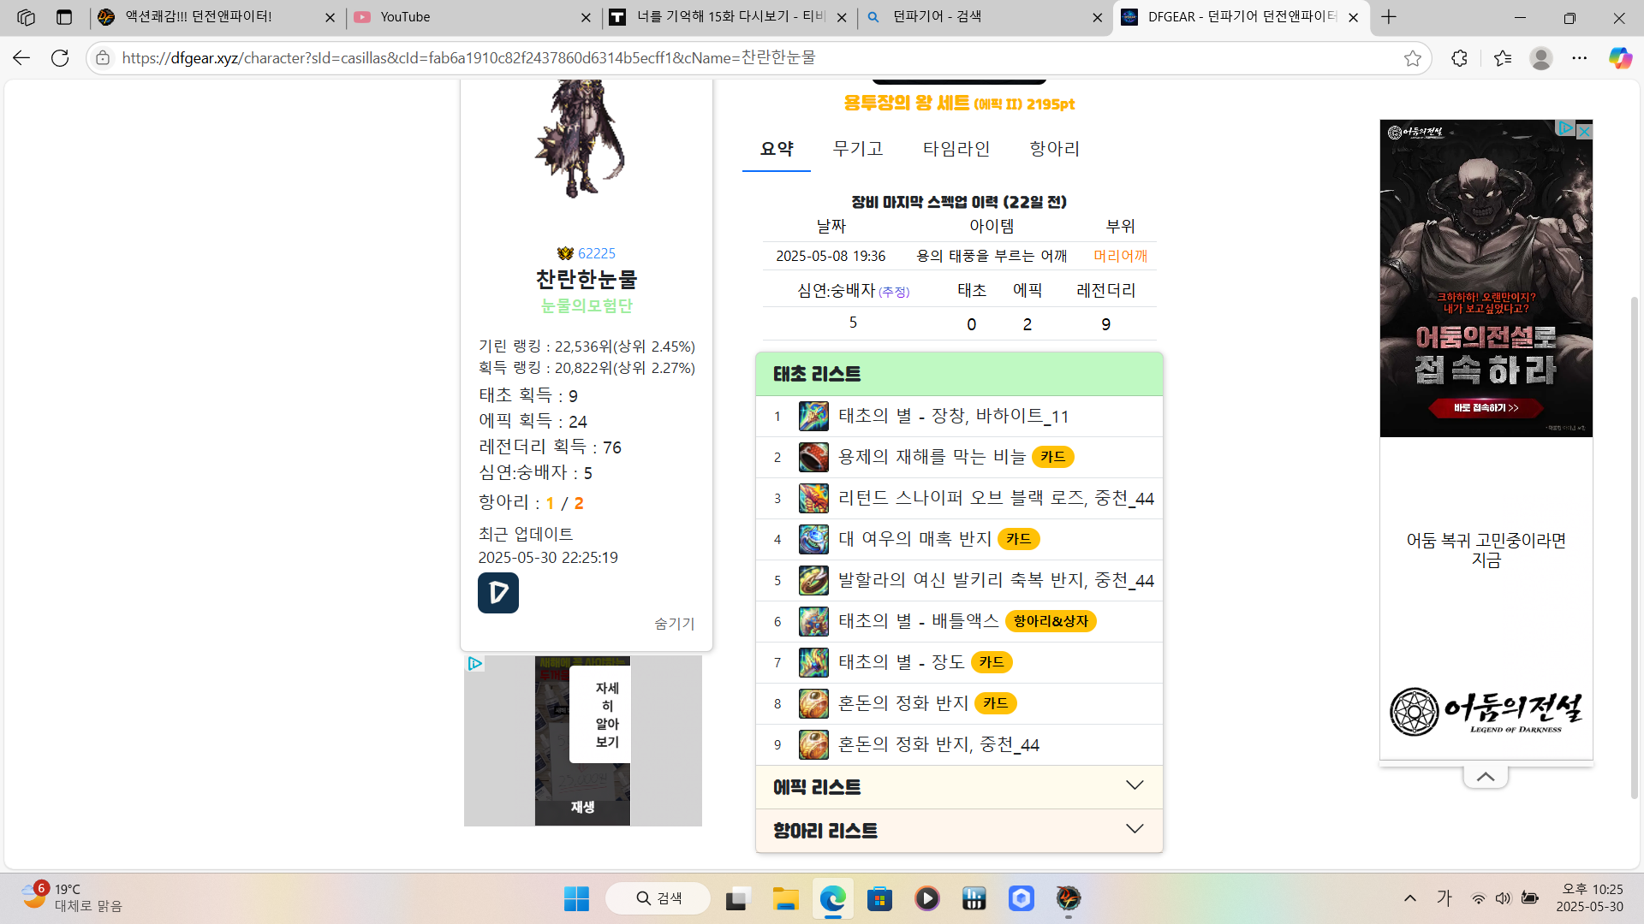The width and height of the screenshot is (1644, 924).
Task: Open Copilot icon in browser toolbar
Action: (x=1619, y=58)
